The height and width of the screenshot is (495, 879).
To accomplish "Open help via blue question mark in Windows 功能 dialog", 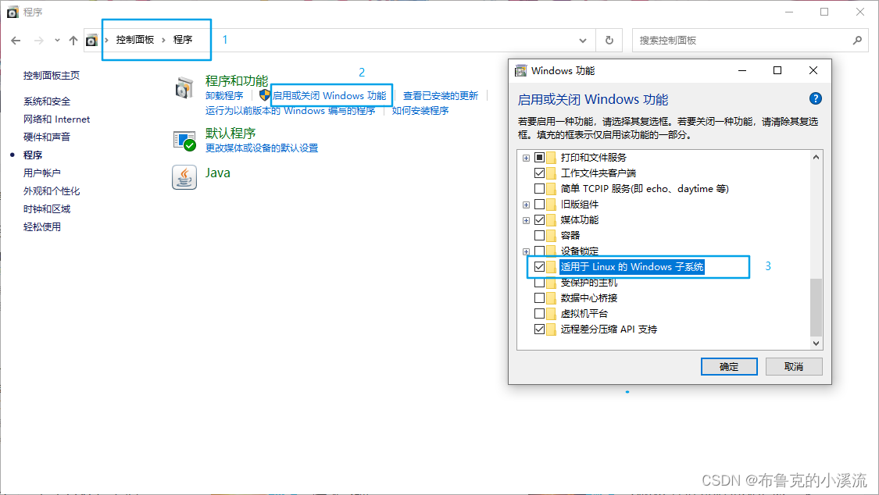I will click(x=815, y=98).
